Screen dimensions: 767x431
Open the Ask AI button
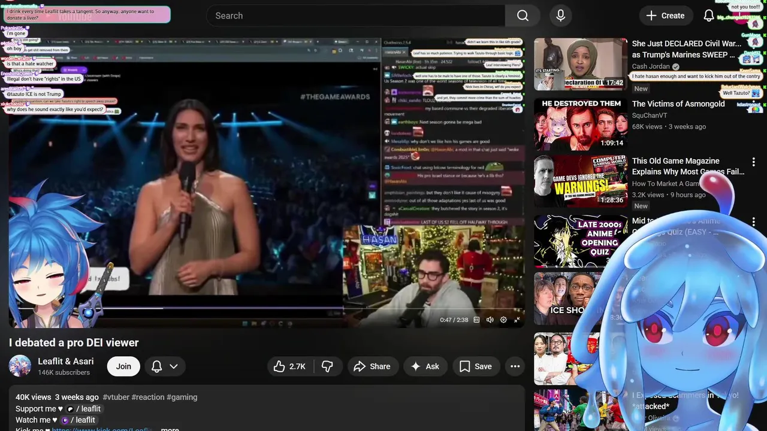[x=425, y=366]
